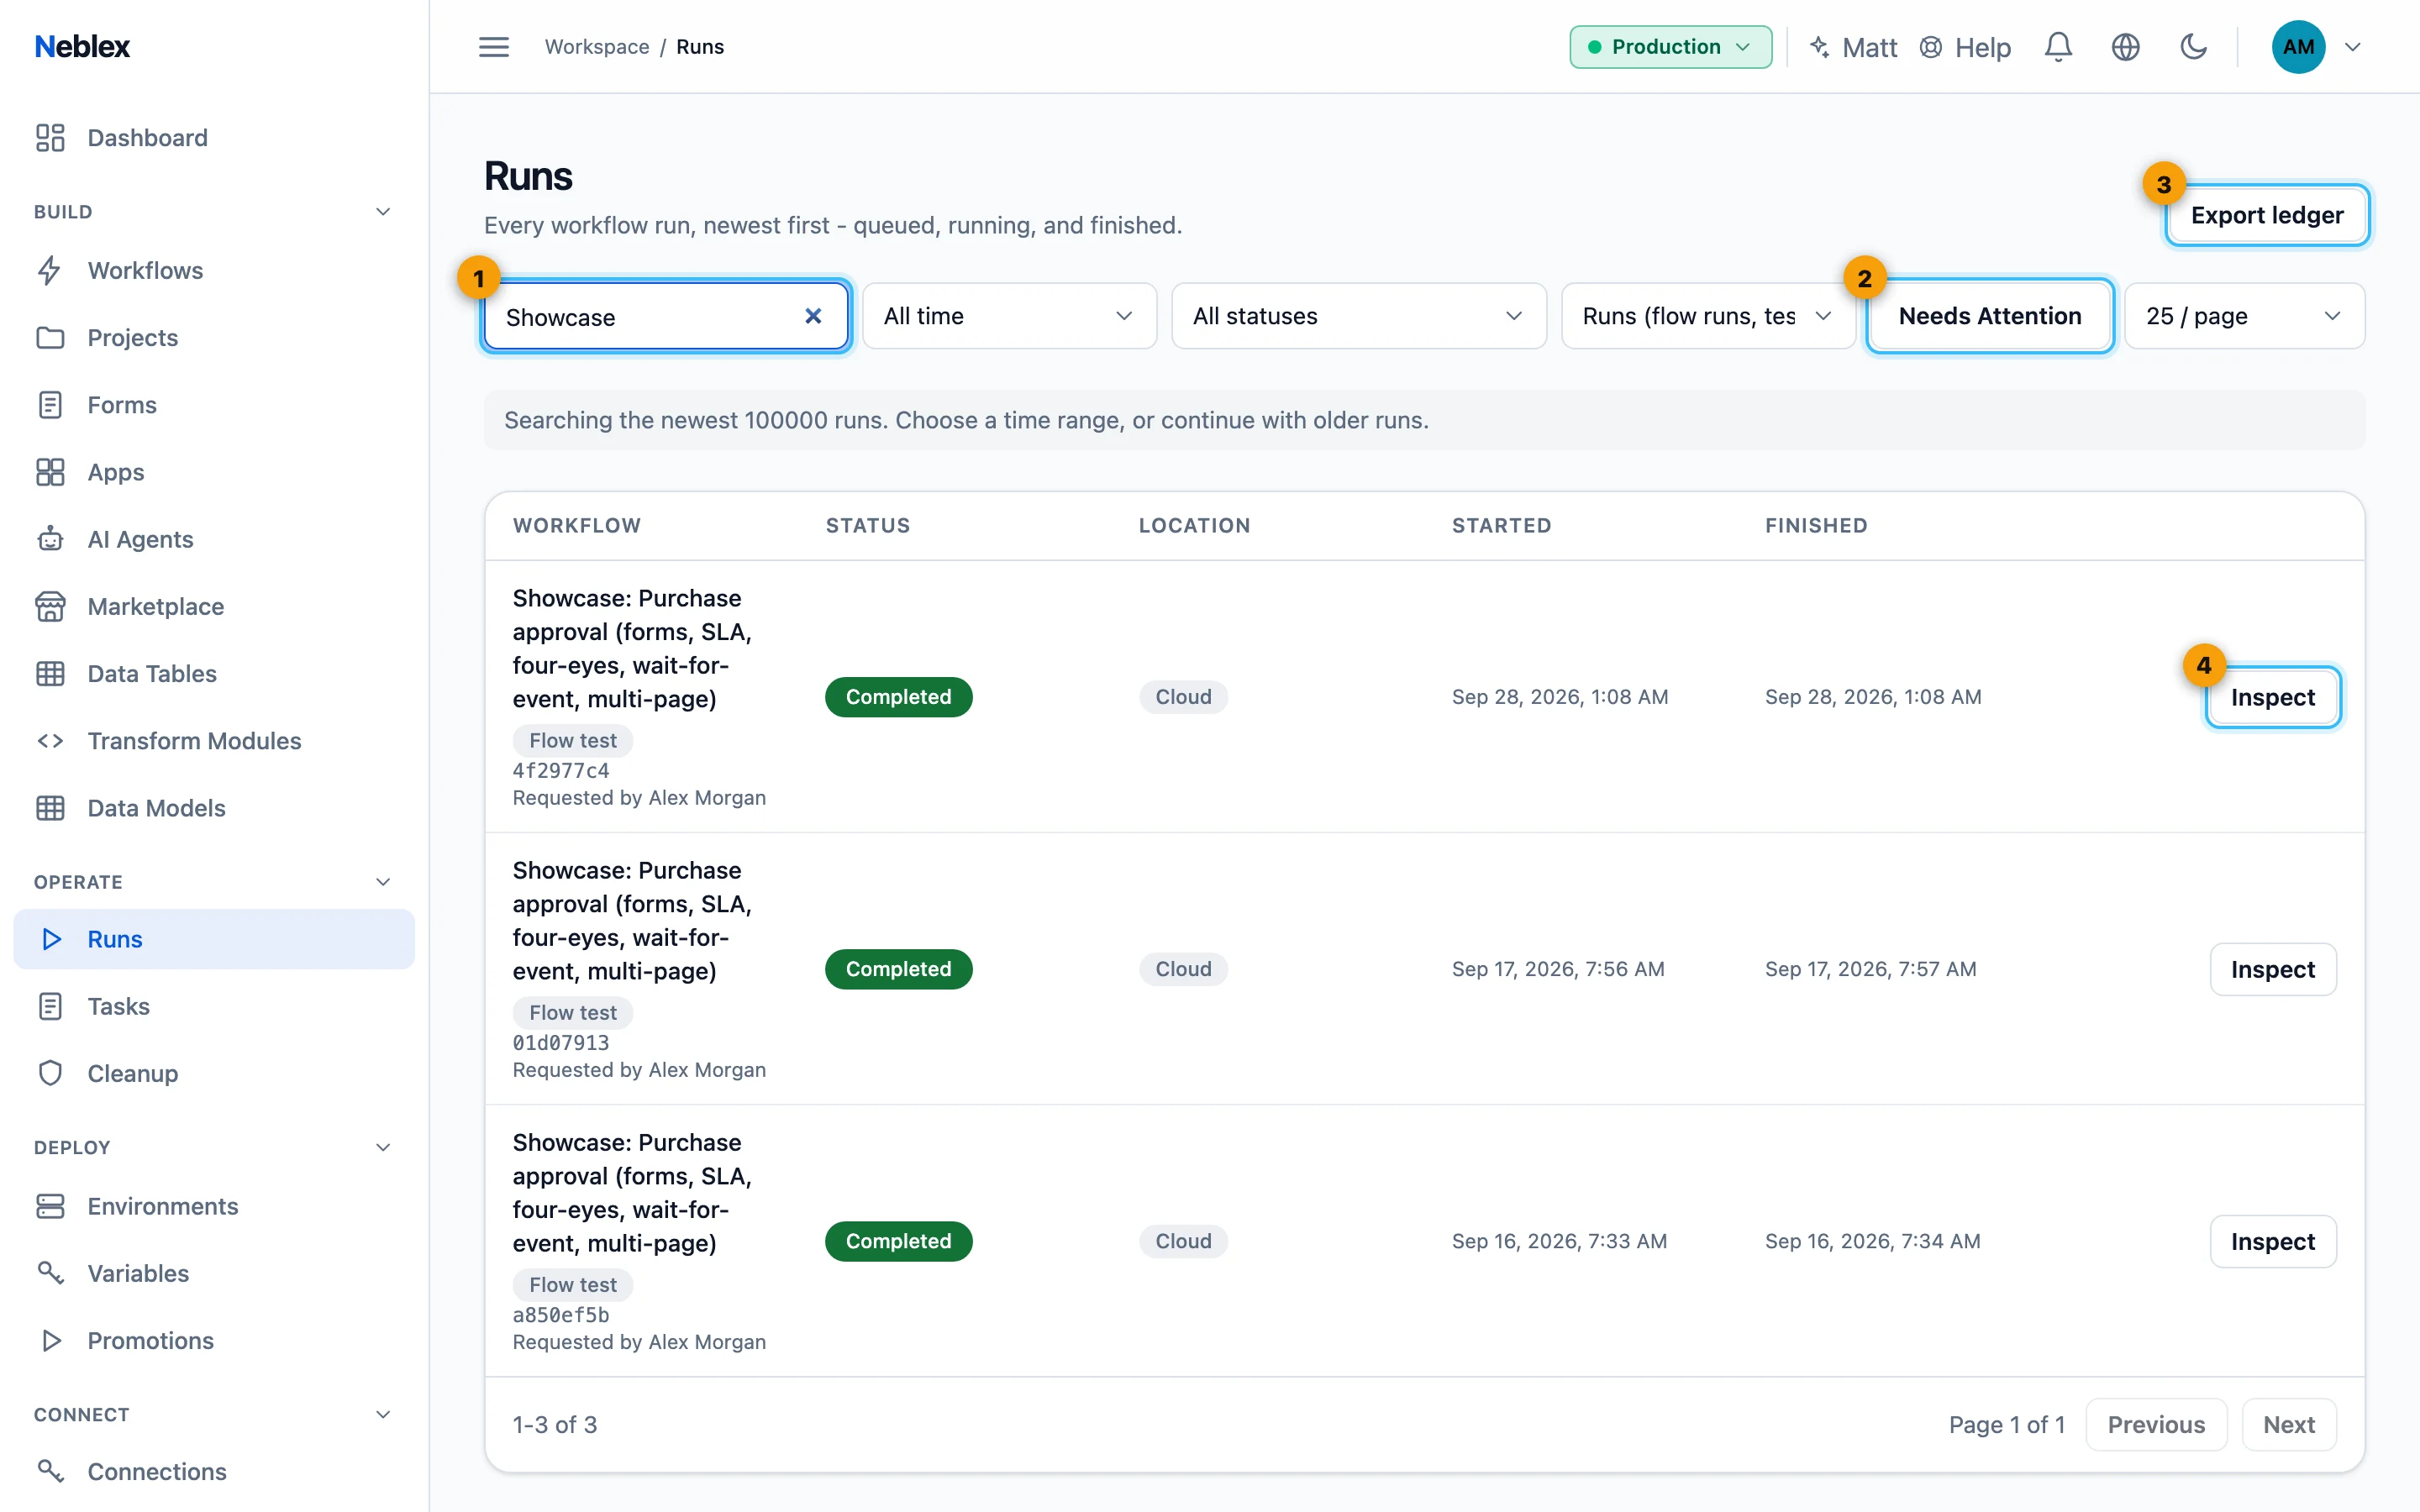The height and width of the screenshot is (1512, 2420).
Task: Open Marketplace in sidebar
Action: [x=214, y=606]
